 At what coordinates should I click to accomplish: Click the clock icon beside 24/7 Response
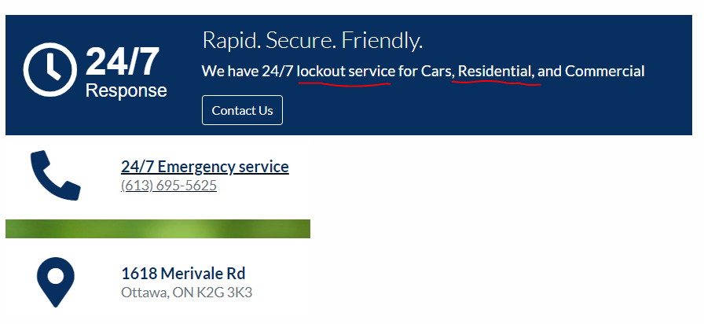pyautogui.click(x=49, y=70)
